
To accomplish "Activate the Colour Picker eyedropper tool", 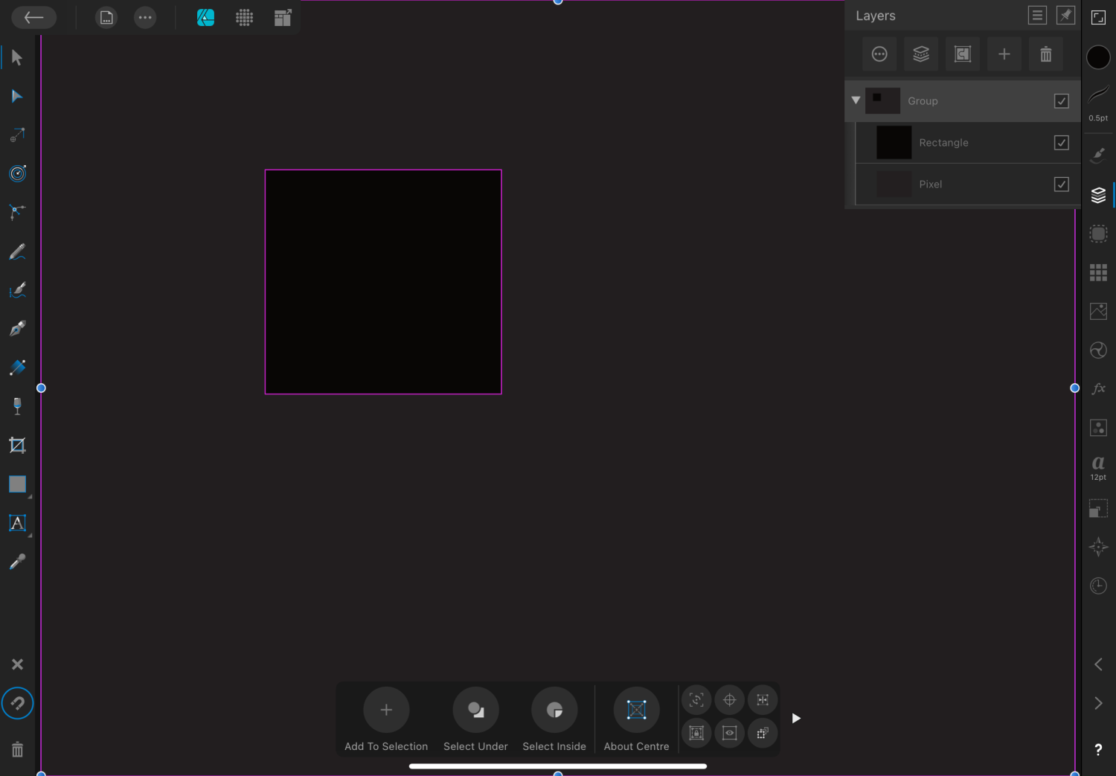I will pos(17,562).
